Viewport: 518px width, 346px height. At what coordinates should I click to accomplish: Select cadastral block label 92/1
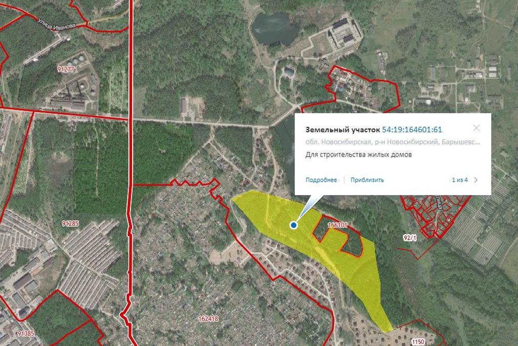pyautogui.click(x=410, y=237)
